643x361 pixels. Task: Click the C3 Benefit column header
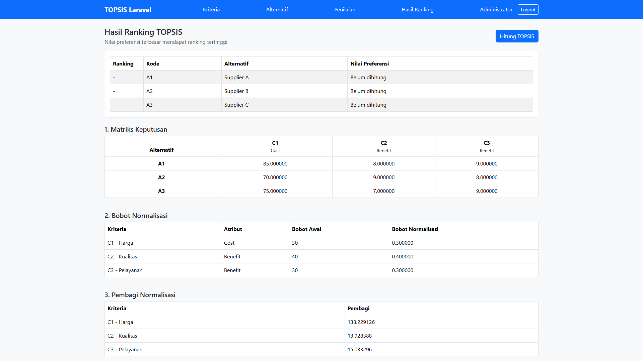tap(487, 146)
